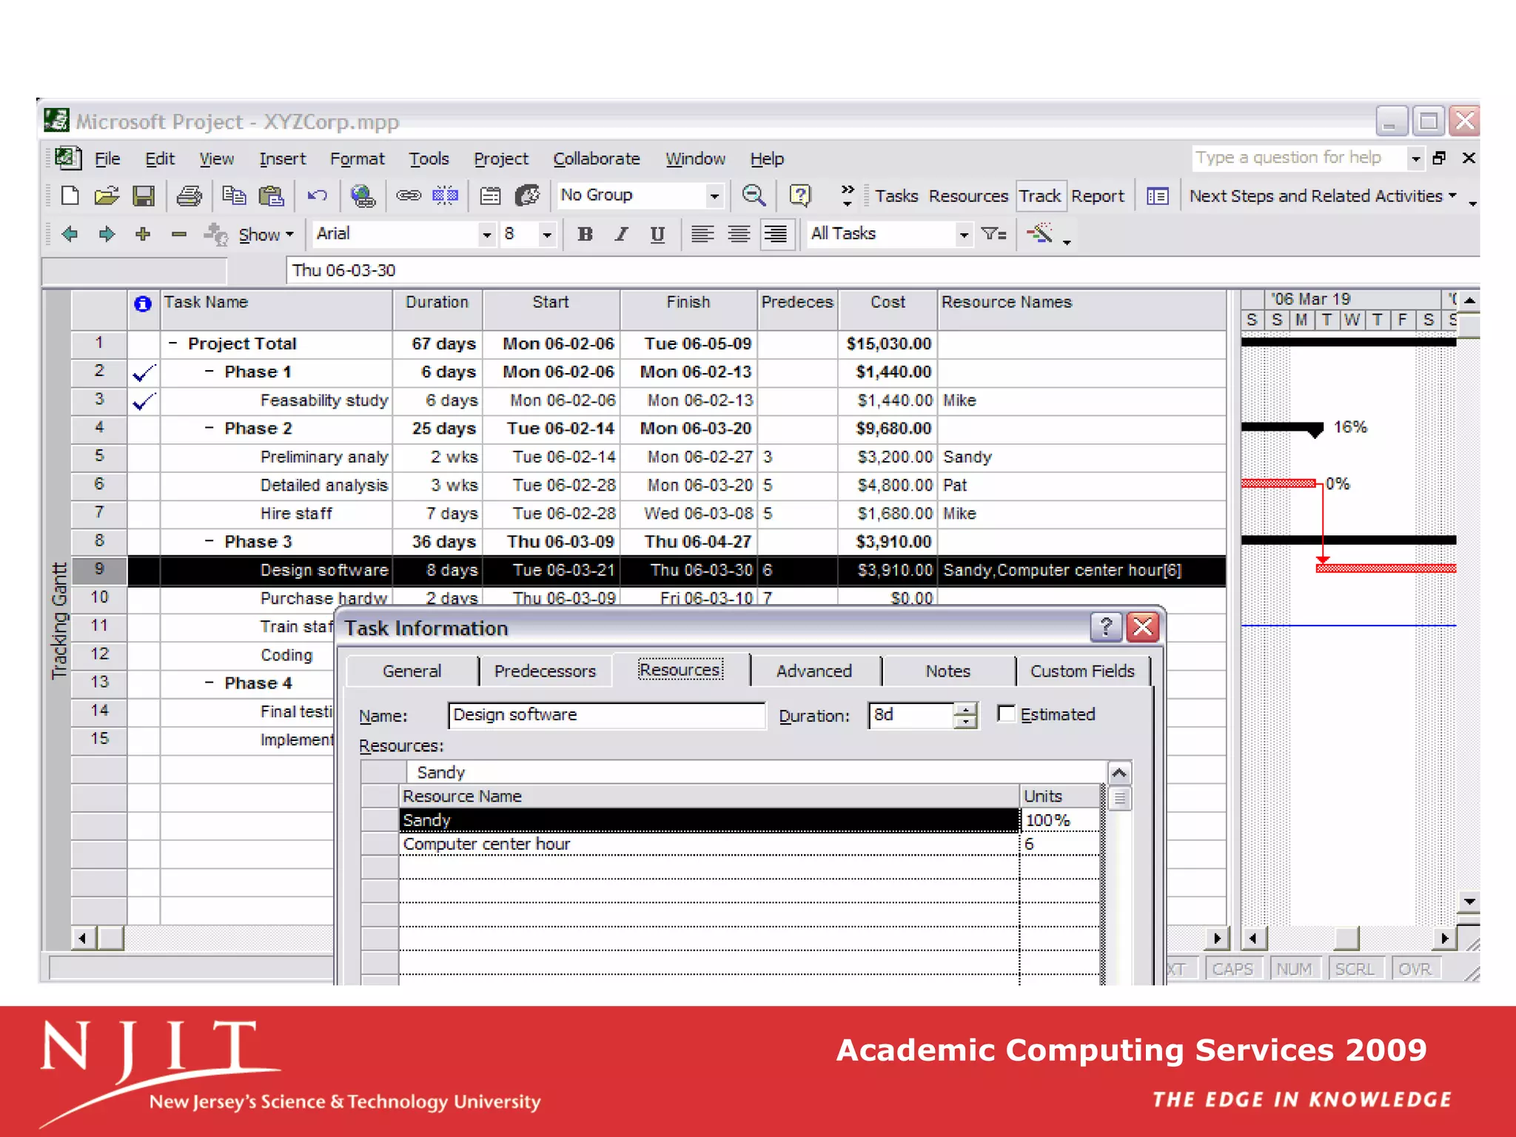
Task: Open the Task Information toolbar icon
Action: click(x=490, y=195)
